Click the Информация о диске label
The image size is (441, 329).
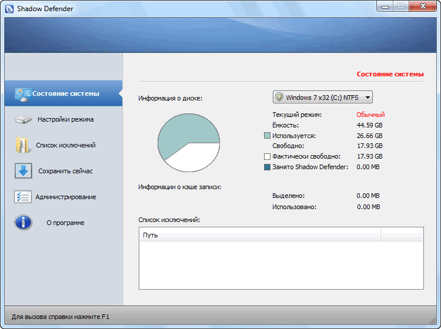(170, 98)
